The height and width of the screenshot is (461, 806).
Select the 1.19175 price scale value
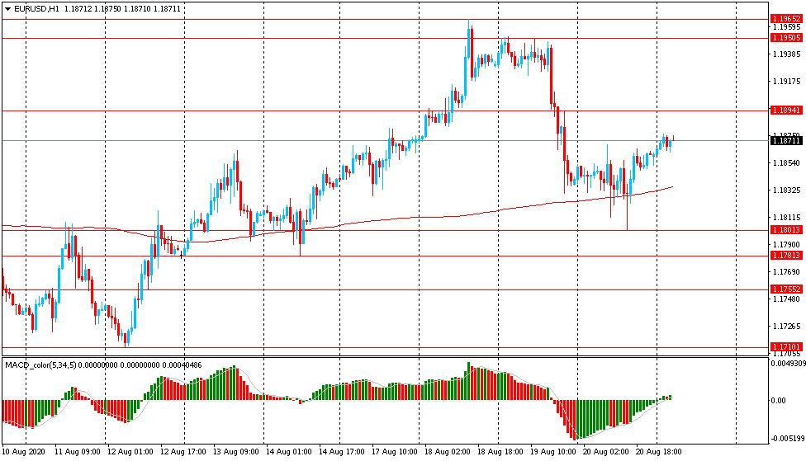coord(787,82)
